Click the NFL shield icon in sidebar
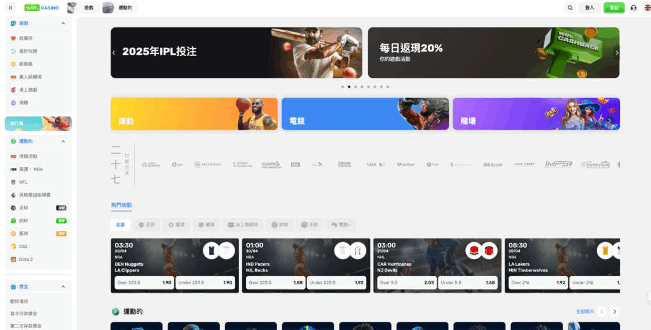The width and height of the screenshot is (651, 330). 13,182
